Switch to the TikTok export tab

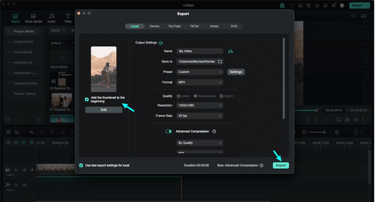coord(194,26)
